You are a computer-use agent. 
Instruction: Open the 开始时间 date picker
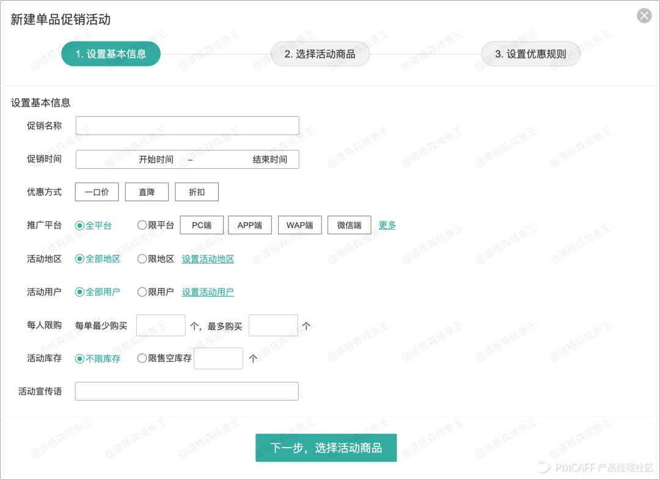pos(156,160)
